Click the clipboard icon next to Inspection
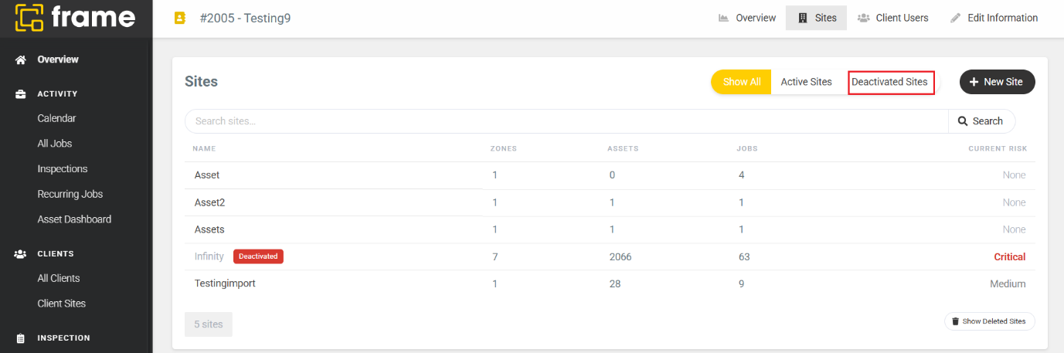The height and width of the screenshot is (353, 1064). (21, 338)
